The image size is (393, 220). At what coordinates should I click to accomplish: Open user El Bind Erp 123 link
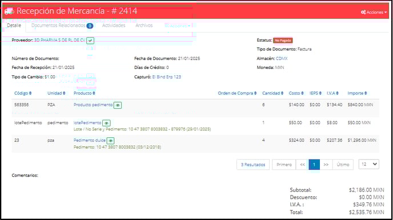point(166,77)
